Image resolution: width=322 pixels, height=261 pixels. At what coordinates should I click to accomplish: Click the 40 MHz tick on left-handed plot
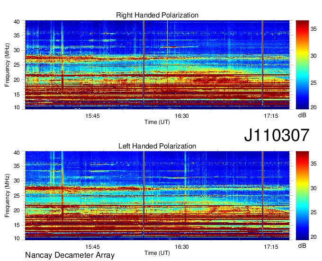tap(17, 153)
